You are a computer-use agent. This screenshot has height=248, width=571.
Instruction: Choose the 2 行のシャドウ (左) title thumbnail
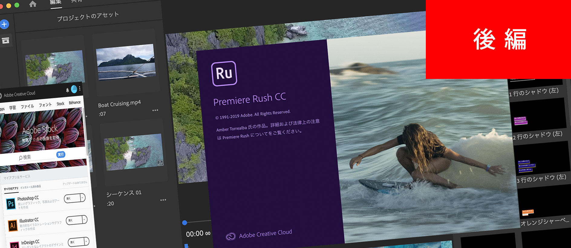[x=538, y=114]
